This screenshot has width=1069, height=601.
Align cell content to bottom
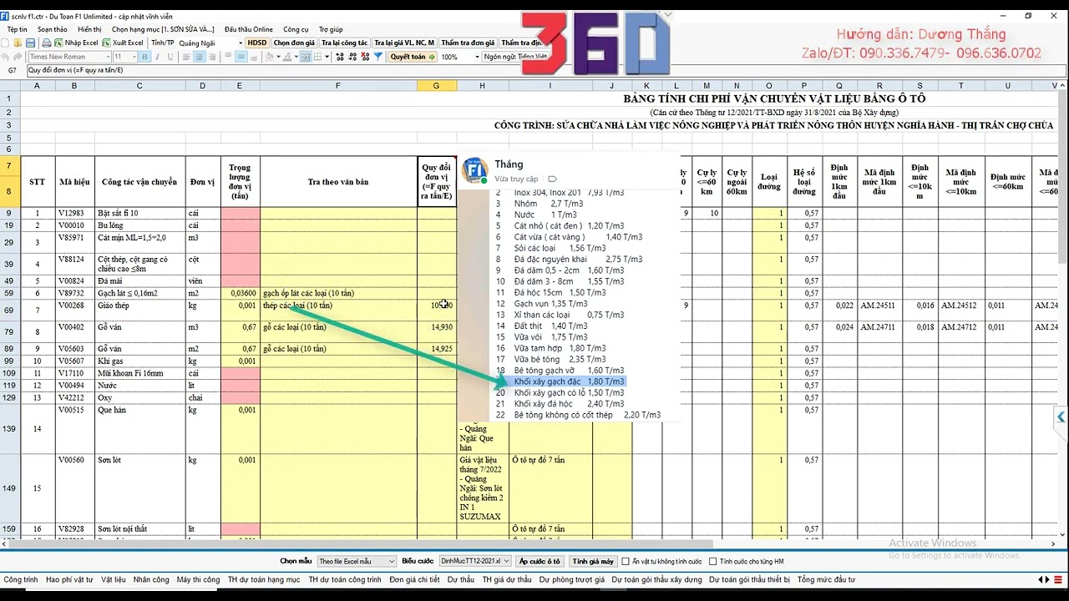pos(252,57)
